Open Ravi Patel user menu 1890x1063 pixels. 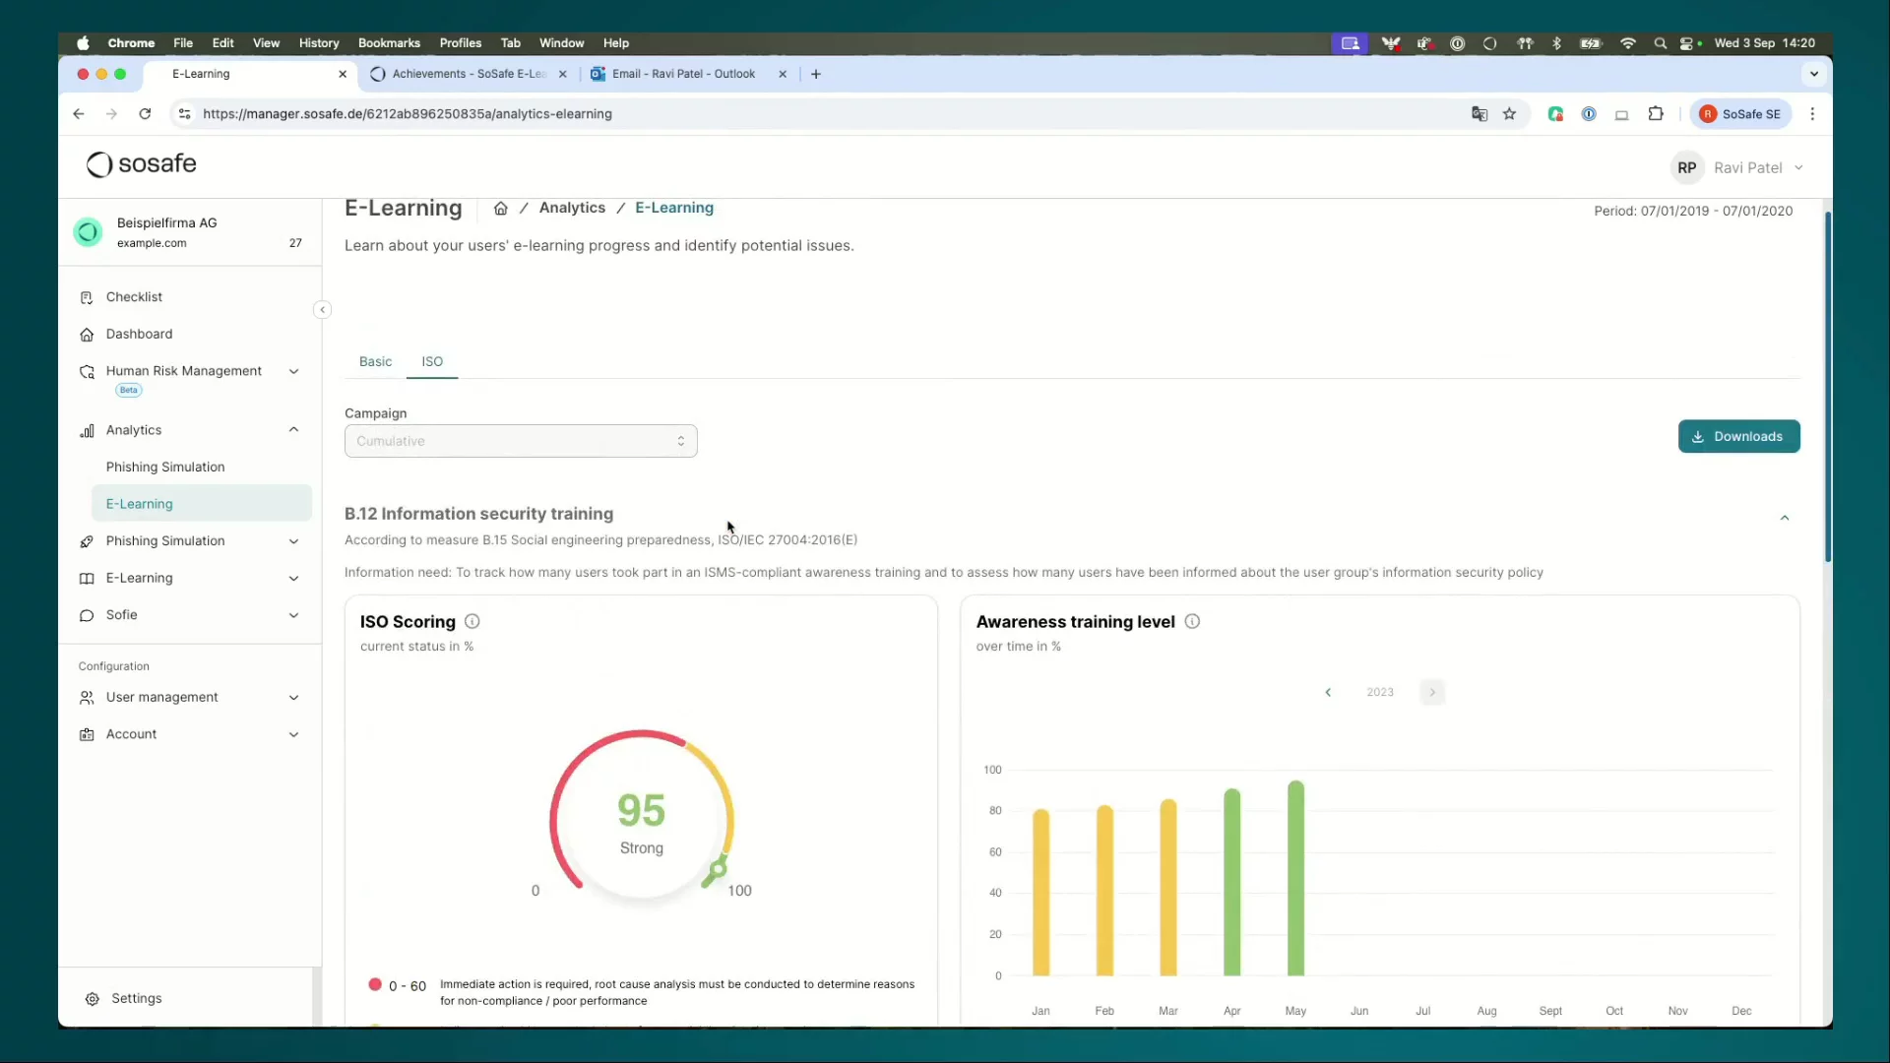1737,168
